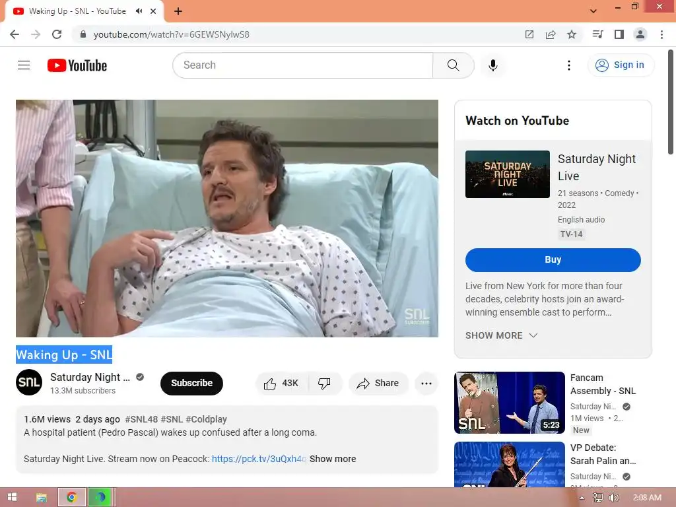
Task: Open Saturday Night channel name link
Action: 90,377
